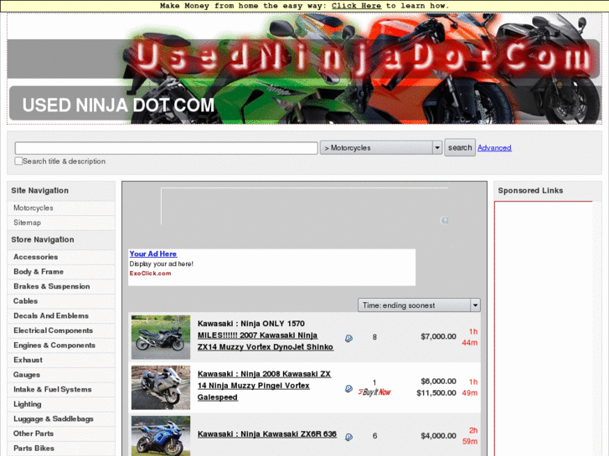Select the Brakes & Suspension category
The image size is (609, 456).
52,286
